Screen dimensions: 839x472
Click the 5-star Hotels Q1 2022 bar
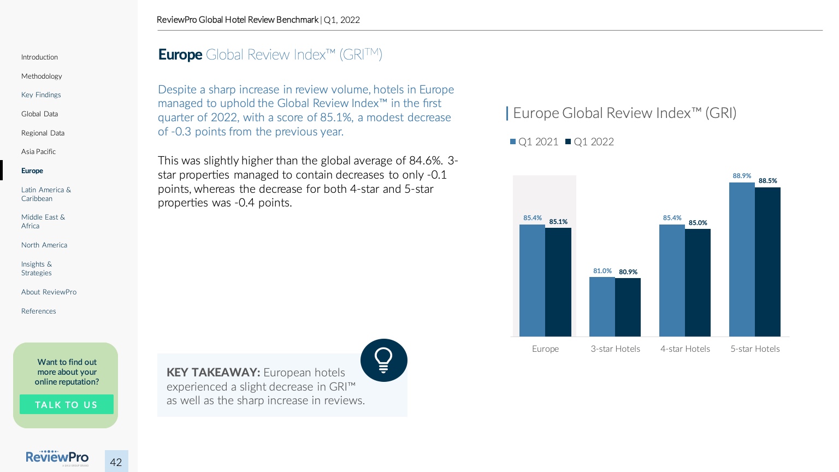(x=767, y=262)
